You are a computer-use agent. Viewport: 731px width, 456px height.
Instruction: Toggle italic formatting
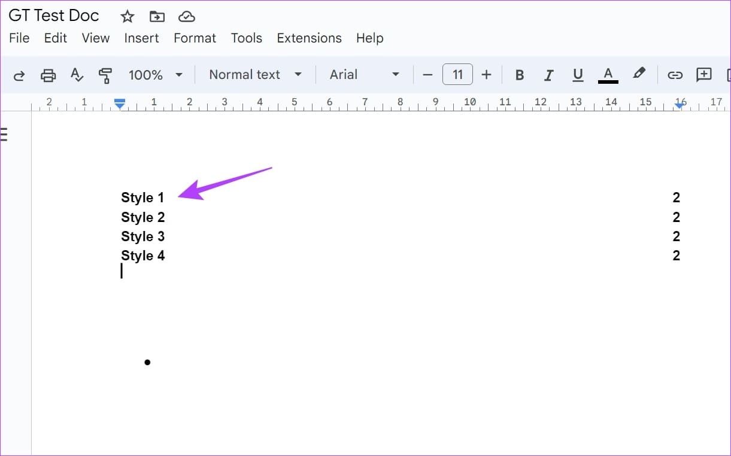coord(548,75)
